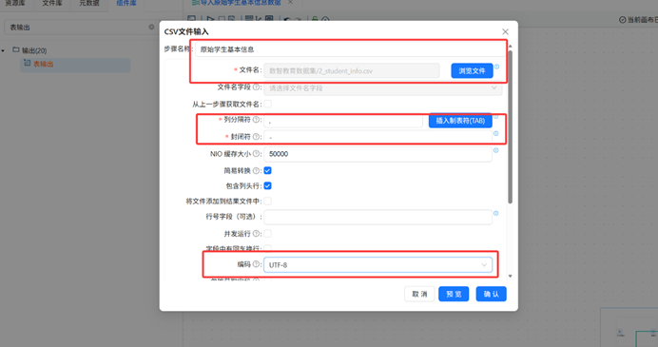
Task: Switch to the 文件库 tab
Action: (x=52, y=3)
